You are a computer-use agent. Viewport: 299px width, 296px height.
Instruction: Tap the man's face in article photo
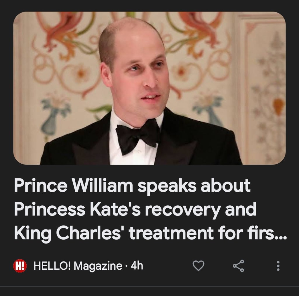coord(137,73)
